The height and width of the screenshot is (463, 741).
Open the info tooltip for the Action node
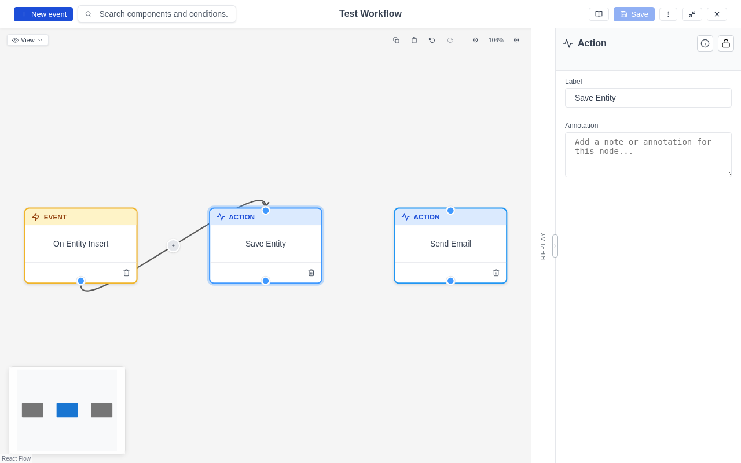[705, 43]
